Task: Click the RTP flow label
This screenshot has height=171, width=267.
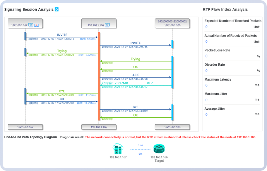Action: click(x=150, y=83)
